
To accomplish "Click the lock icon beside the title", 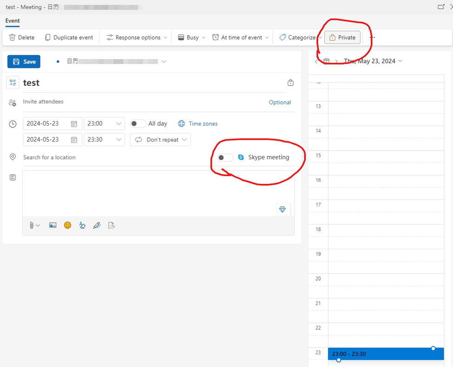I will (291, 83).
